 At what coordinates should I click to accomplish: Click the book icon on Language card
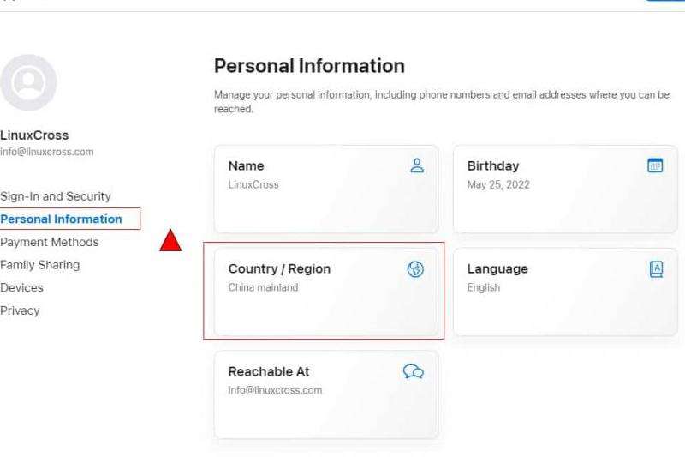pos(657,269)
